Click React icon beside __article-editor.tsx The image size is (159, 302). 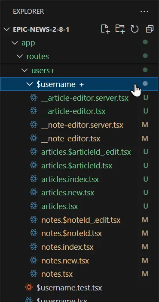click(x=34, y=111)
